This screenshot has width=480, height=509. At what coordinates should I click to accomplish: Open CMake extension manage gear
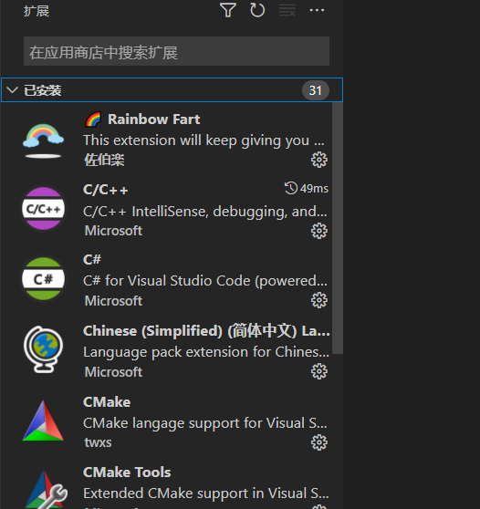[319, 442]
